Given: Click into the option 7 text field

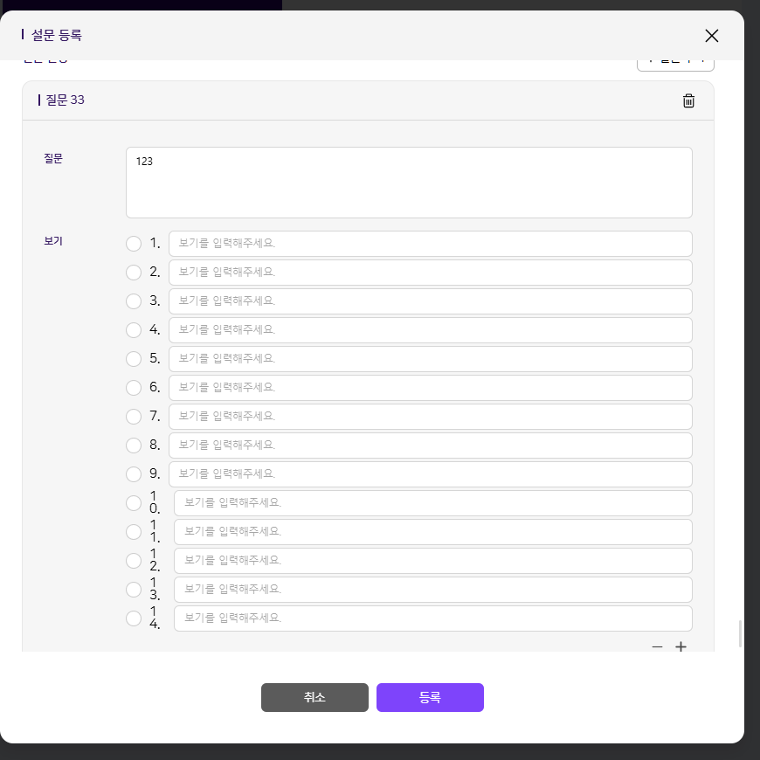Looking at the screenshot, I should click(x=430, y=417).
